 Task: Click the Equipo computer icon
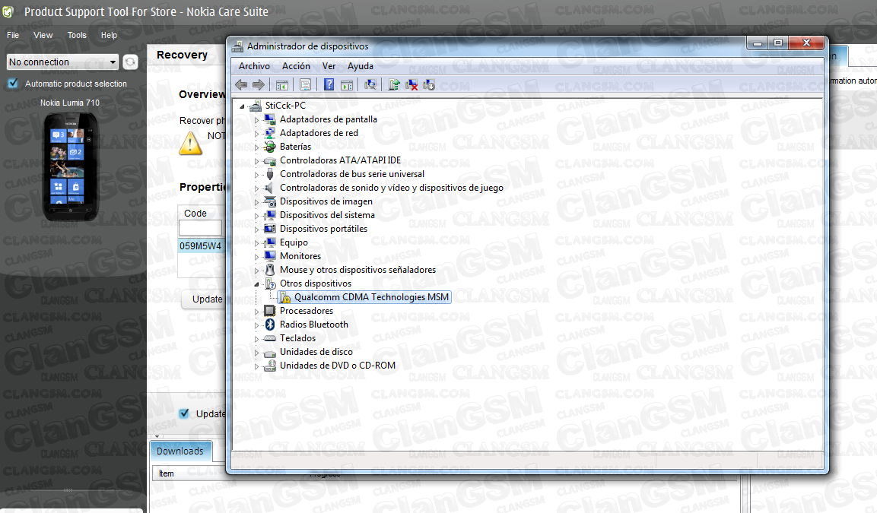pos(270,242)
